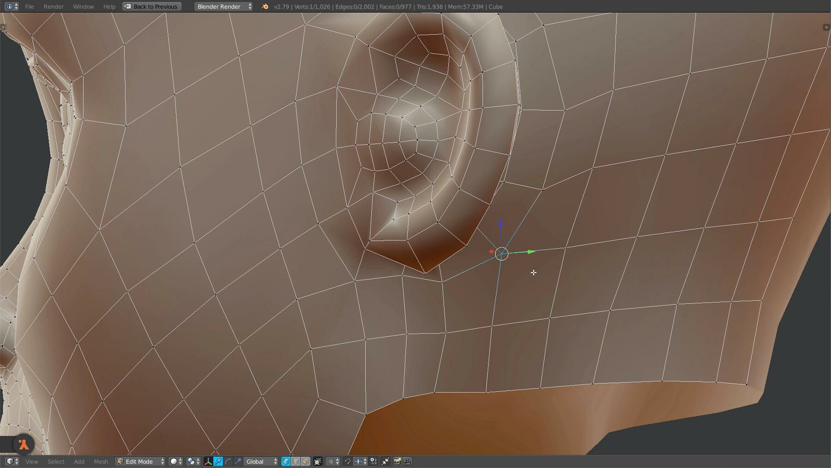831x468 pixels.
Task: Open the Mesh menu
Action: click(x=101, y=461)
